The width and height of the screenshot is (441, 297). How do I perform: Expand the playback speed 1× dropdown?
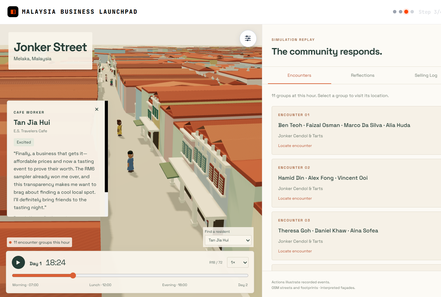[x=238, y=262]
